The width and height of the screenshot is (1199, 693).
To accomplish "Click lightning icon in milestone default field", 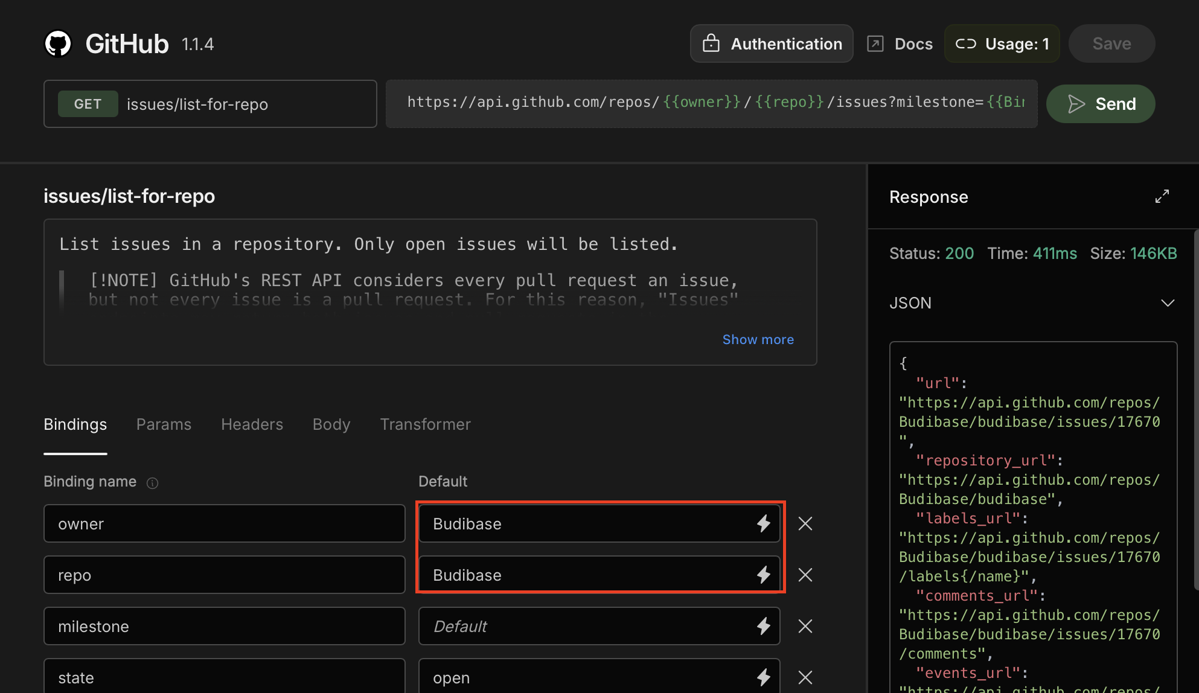I will tap(763, 626).
